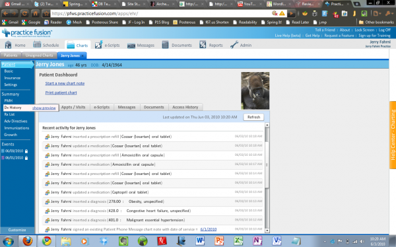
Task: Close the Jerry Jones chart tab
Action: (x=83, y=55)
